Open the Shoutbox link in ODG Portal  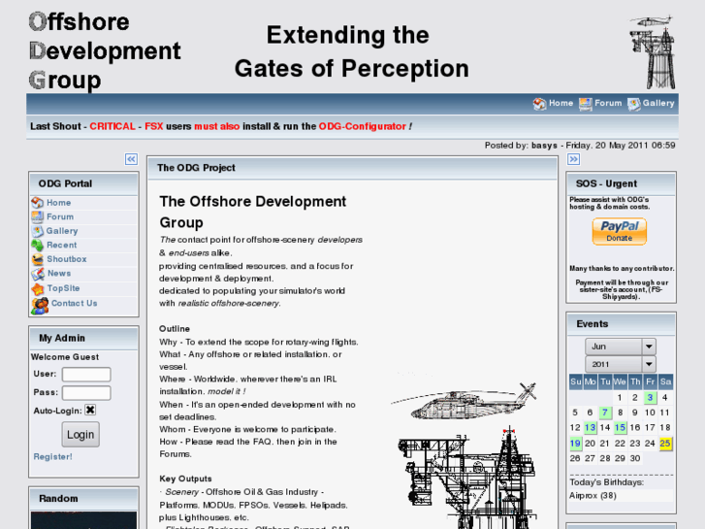[67, 259]
